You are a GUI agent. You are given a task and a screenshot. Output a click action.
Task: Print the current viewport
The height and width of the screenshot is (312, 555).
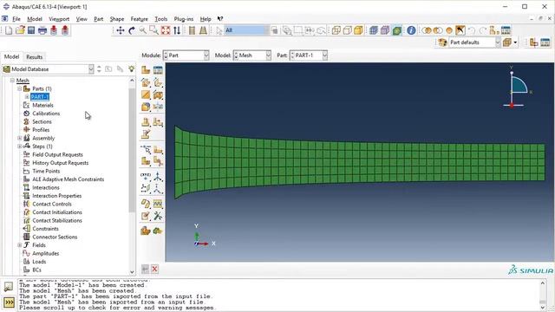tap(42, 30)
